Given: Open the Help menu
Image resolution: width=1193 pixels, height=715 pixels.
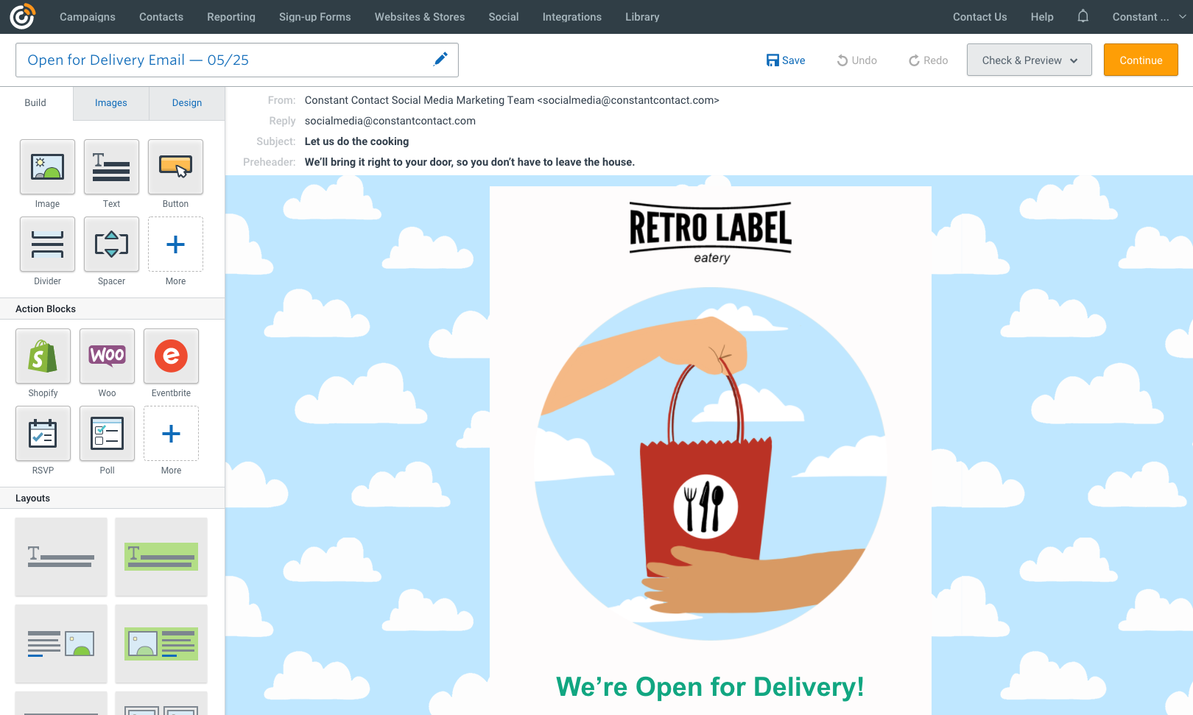Looking at the screenshot, I should (x=1042, y=17).
